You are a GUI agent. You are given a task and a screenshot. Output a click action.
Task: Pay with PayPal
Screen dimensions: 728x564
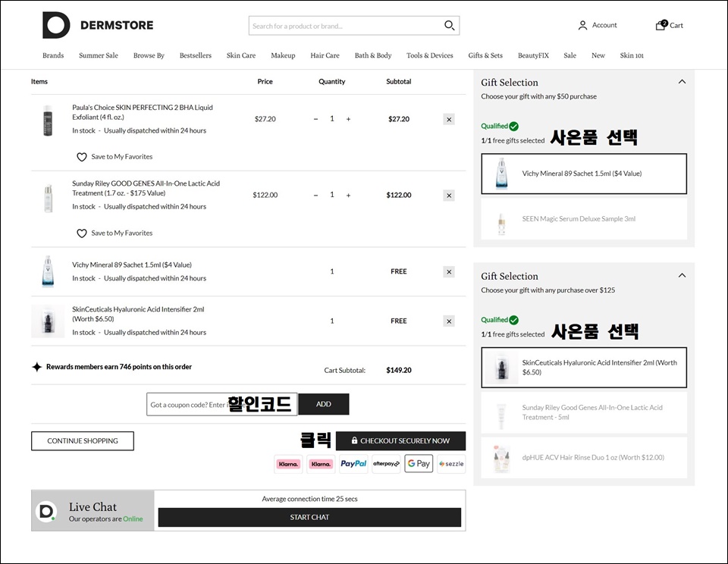[353, 464]
